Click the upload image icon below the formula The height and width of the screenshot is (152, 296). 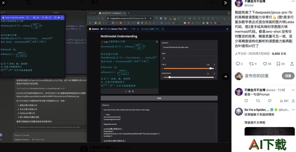[126, 91]
